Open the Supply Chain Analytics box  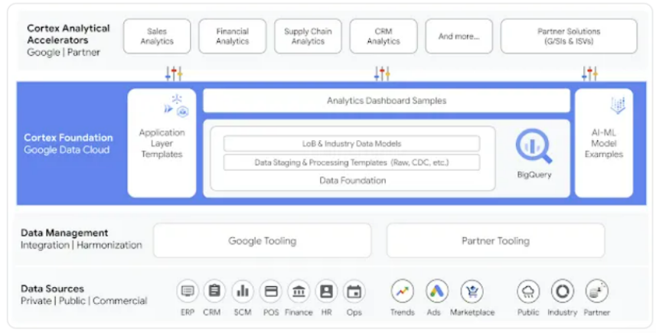click(x=308, y=36)
